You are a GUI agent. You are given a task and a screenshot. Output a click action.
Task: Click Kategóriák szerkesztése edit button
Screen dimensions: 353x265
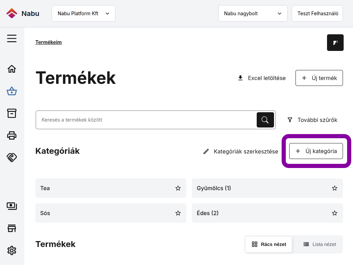pos(241,151)
